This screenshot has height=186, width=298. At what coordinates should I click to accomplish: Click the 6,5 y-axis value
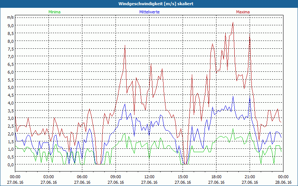(11, 64)
